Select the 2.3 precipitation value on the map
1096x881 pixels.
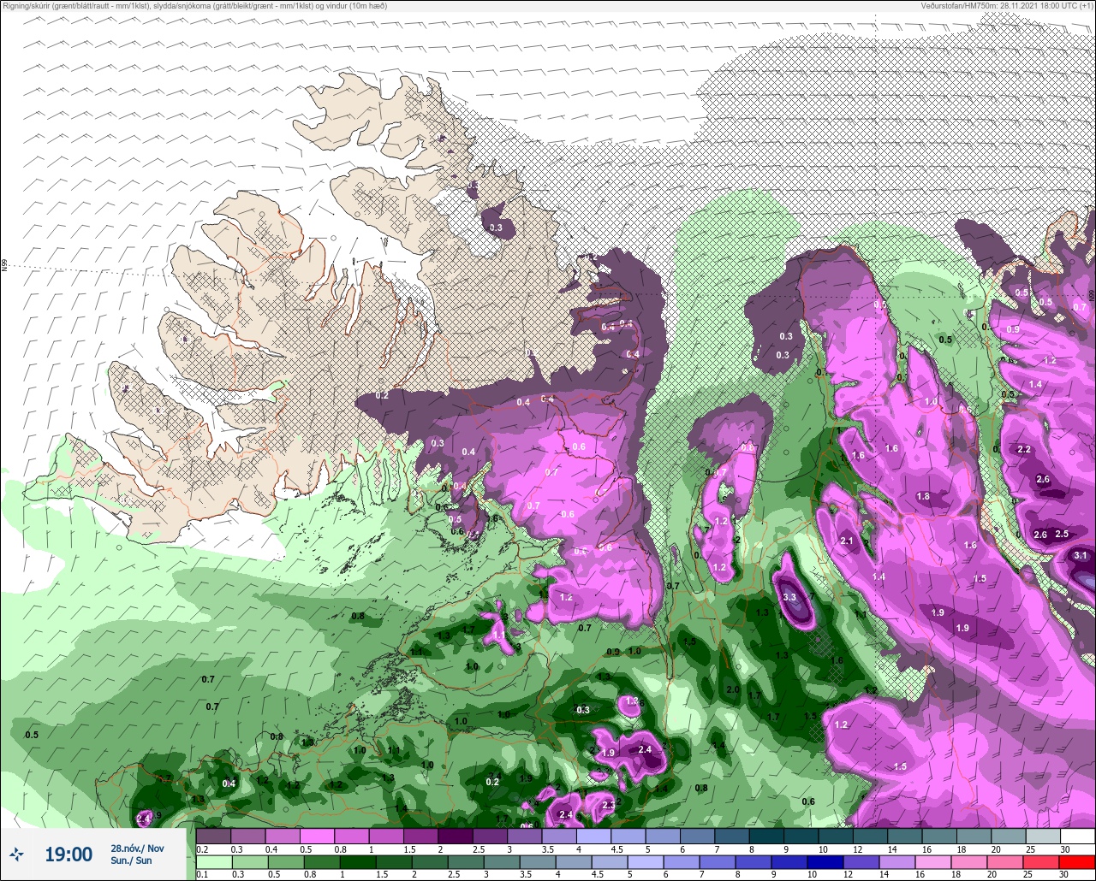coord(609,805)
